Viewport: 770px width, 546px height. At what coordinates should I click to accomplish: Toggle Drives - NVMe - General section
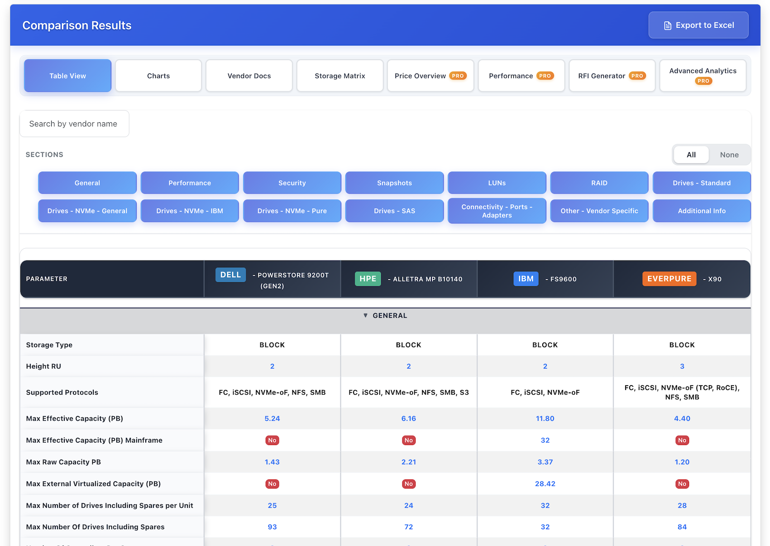pos(87,211)
